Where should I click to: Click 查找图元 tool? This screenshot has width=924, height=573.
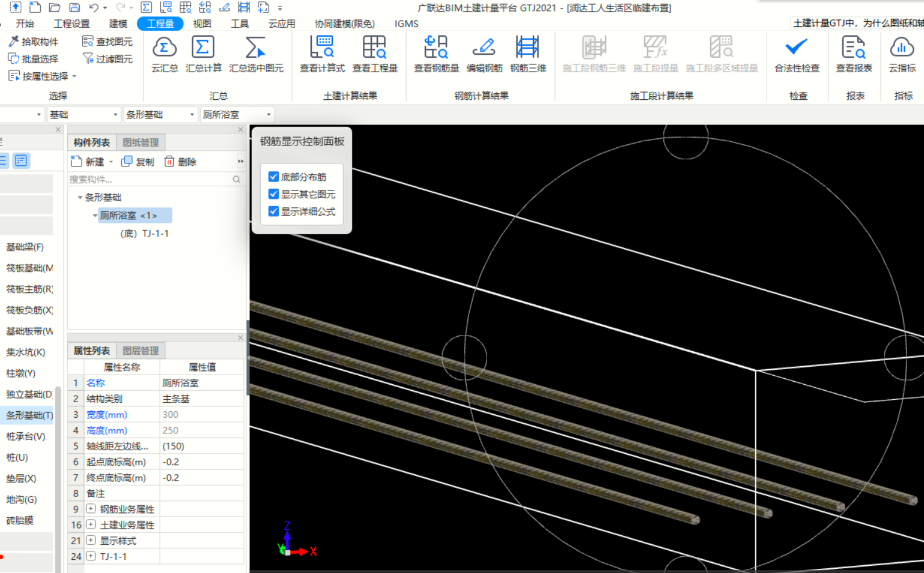[107, 41]
